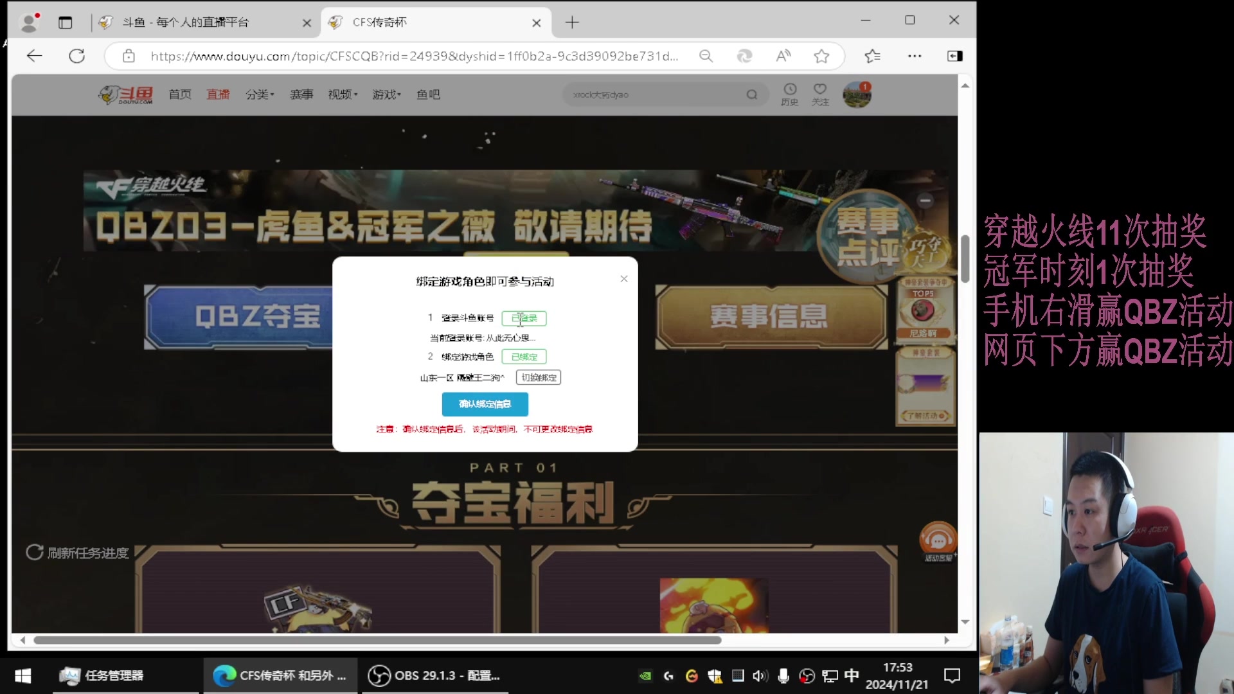Click the vertical scrollbar thumb
The height and width of the screenshot is (694, 1234).
coord(965,258)
